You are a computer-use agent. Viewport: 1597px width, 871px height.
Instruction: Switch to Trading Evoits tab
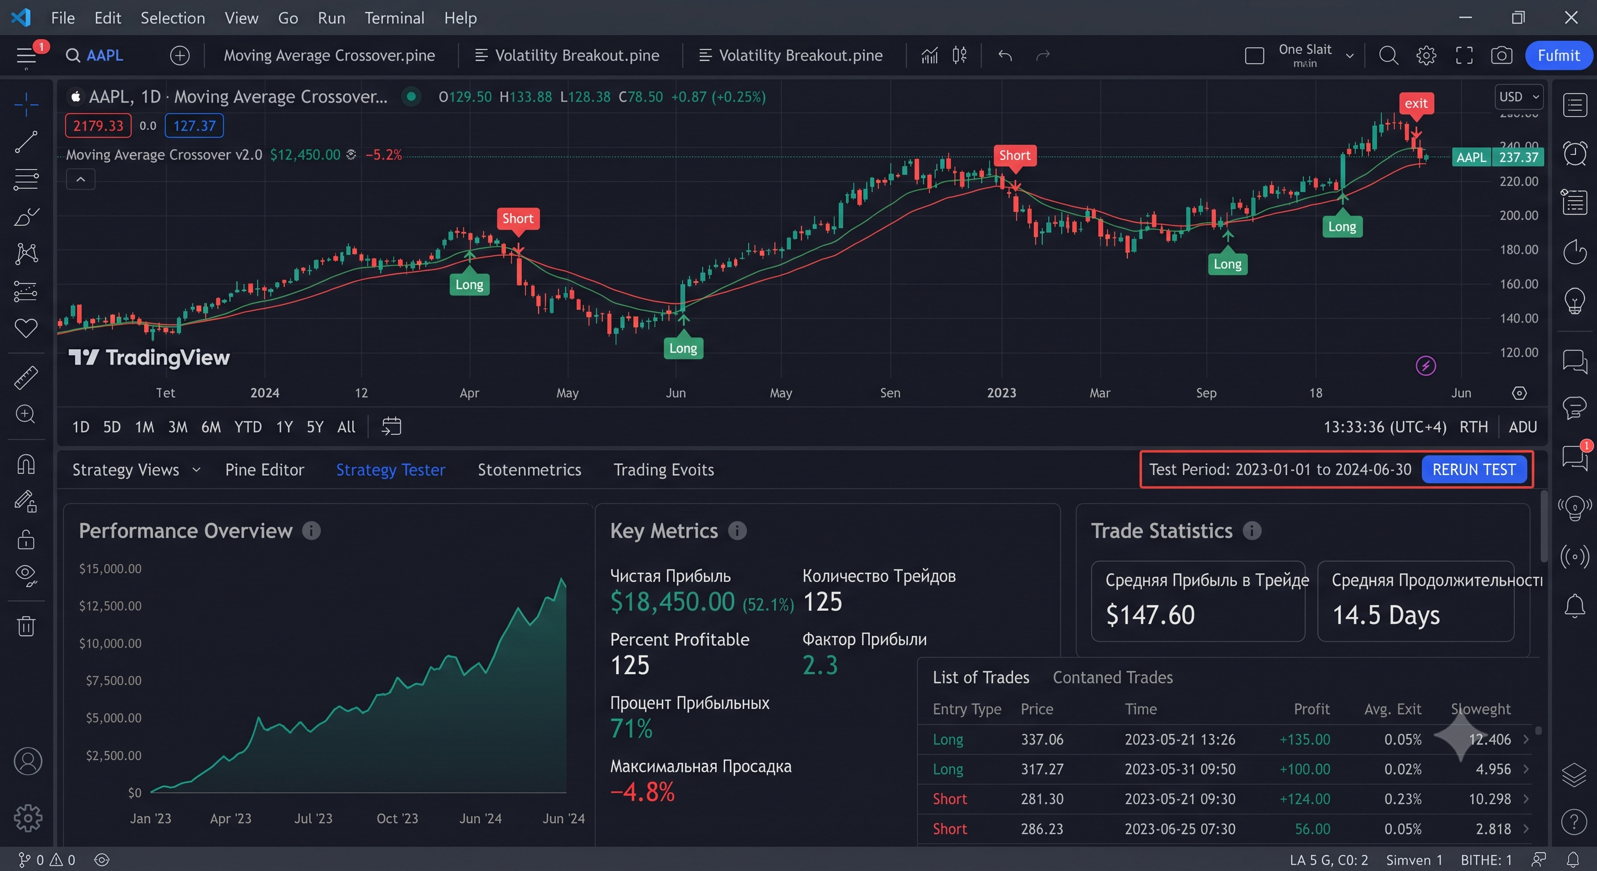tap(664, 470)
